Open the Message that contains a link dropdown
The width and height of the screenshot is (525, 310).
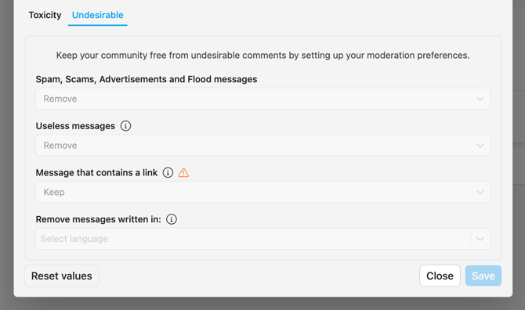263,192
